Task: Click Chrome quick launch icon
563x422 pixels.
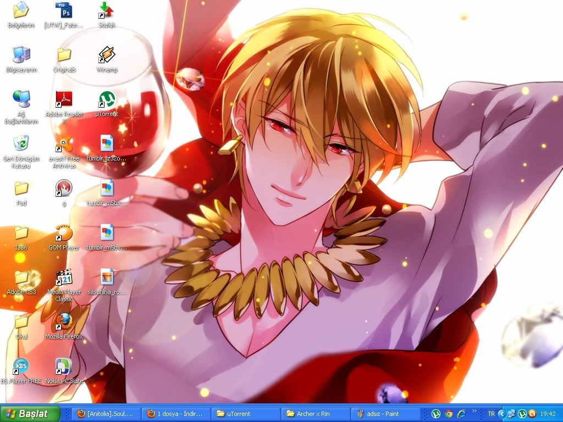Action: (x=449, y=414)
